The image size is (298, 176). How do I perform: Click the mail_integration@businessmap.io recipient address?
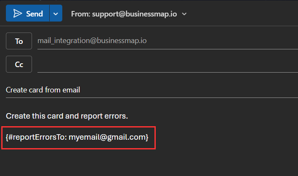tap(92, 41)
